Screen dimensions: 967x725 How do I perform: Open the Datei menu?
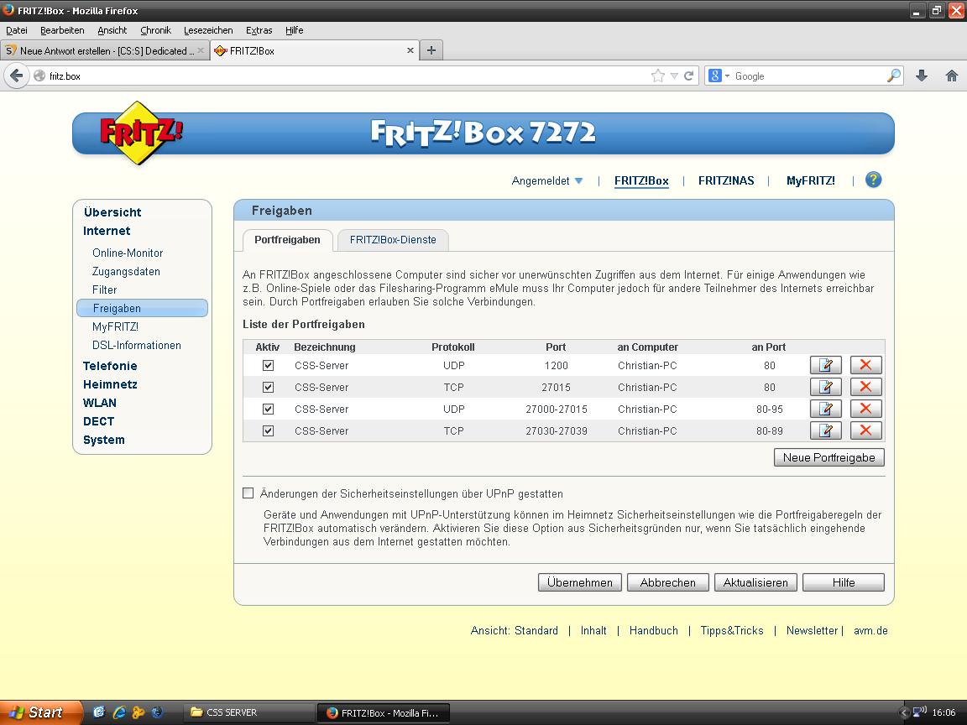coord(17,30)
